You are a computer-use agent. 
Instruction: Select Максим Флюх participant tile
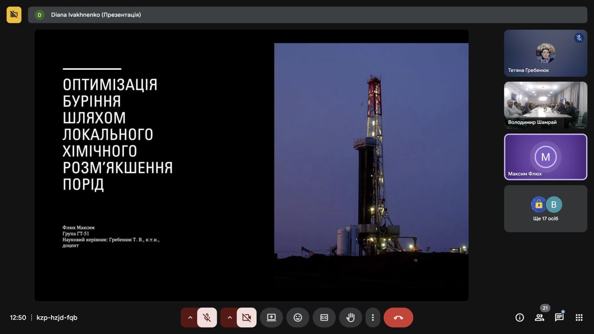click(x=545, y=157)
